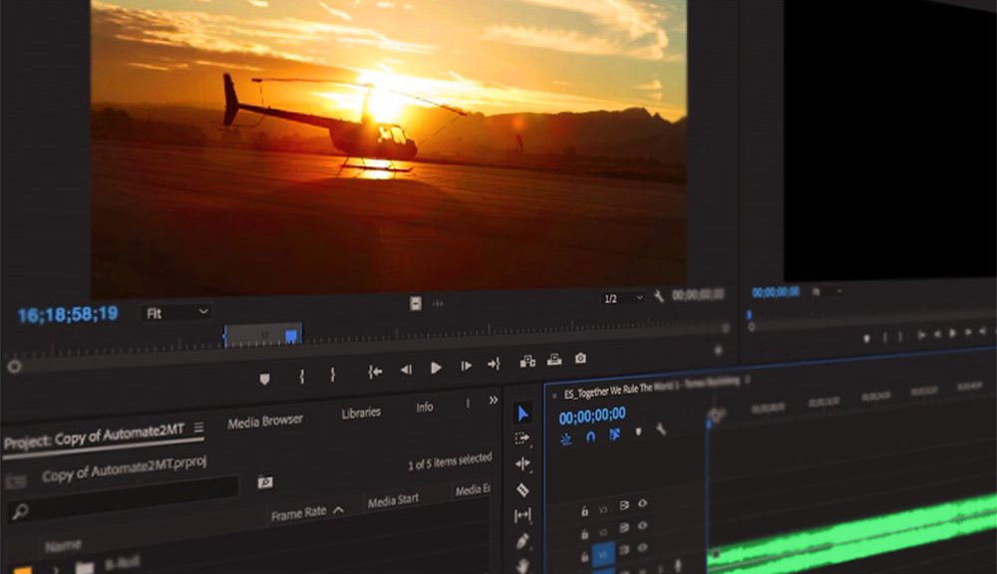Viewport: 997px width, 574px height.
Task: Activate the Slip tool
Action: pyautogui.click(x=523, y=516)
